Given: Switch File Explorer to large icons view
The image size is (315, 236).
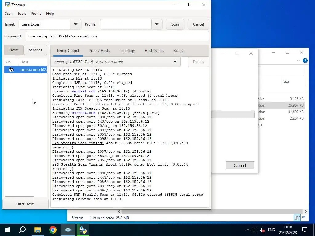Looking at the screenshot, I should pyautogui.click(x=304, y=218).
